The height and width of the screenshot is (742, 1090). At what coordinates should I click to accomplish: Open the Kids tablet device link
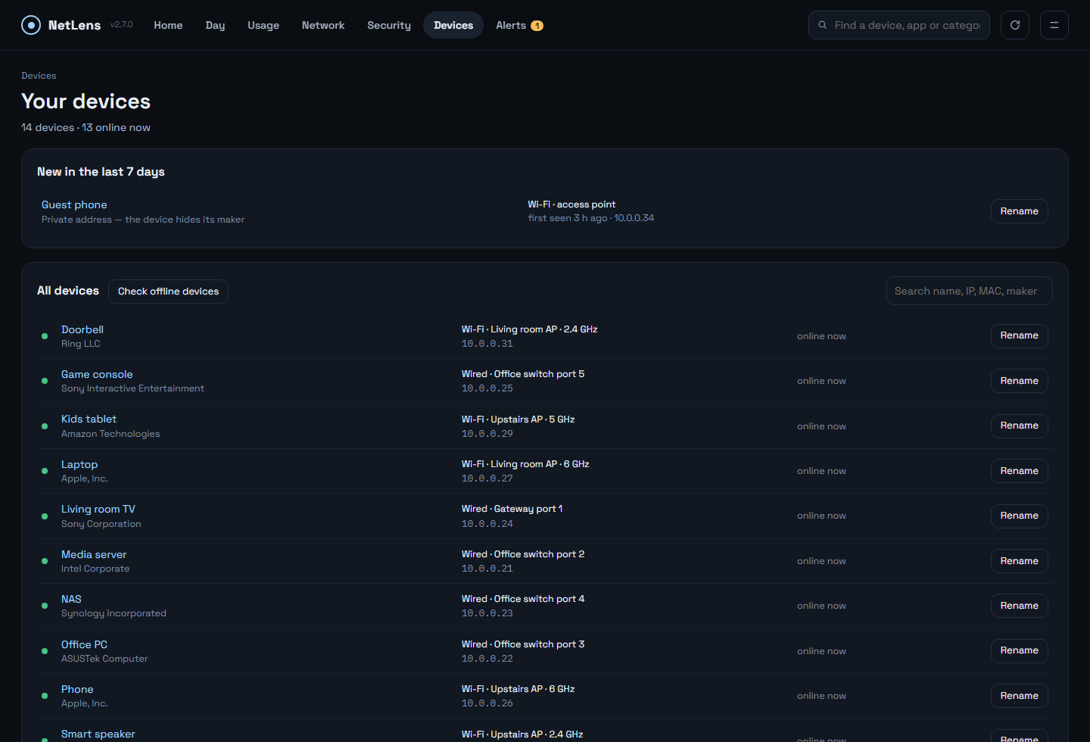pyautogui.click(x=89, y=419)
